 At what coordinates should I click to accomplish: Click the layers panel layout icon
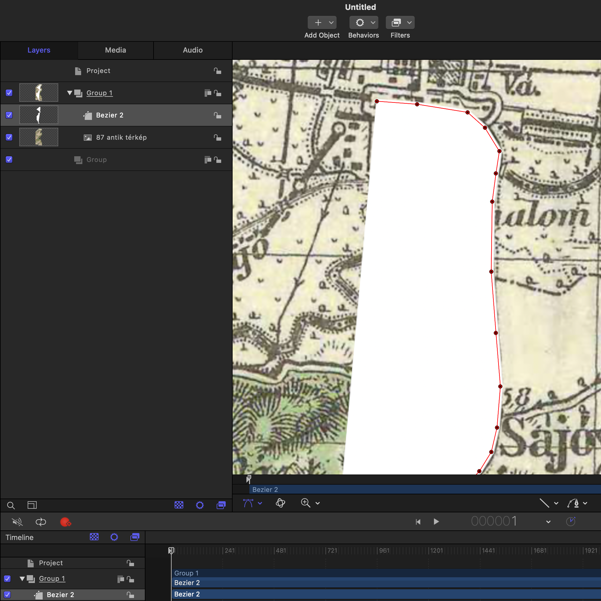pyautogui.click(x=32, y=505)
